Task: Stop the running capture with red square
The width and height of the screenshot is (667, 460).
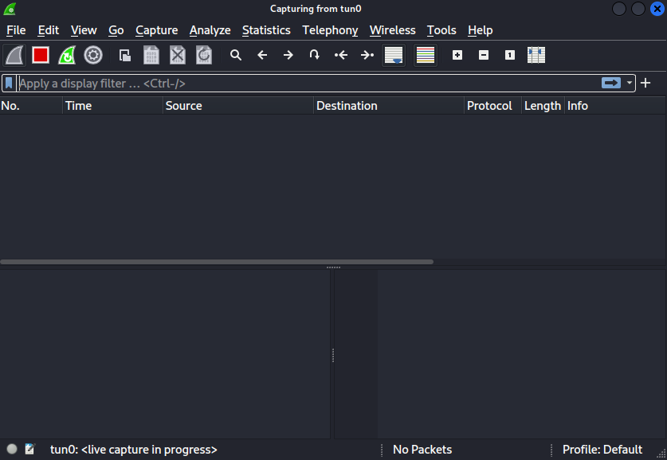Action: click(x=41, y=55)
